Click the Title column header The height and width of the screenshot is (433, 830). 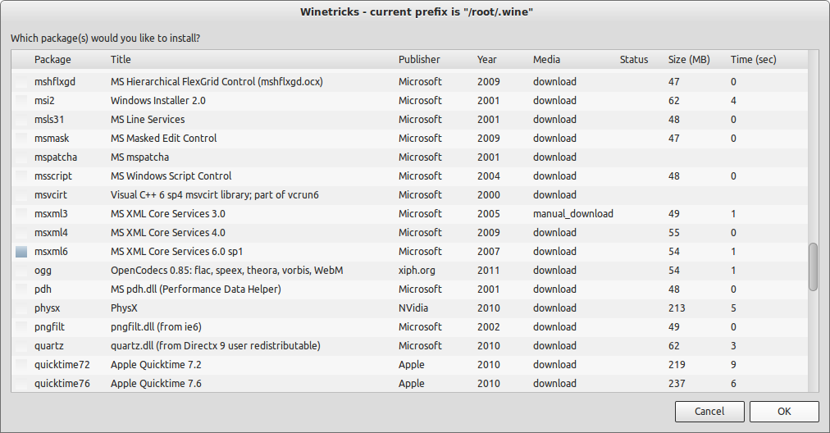(x=121, y=60)
